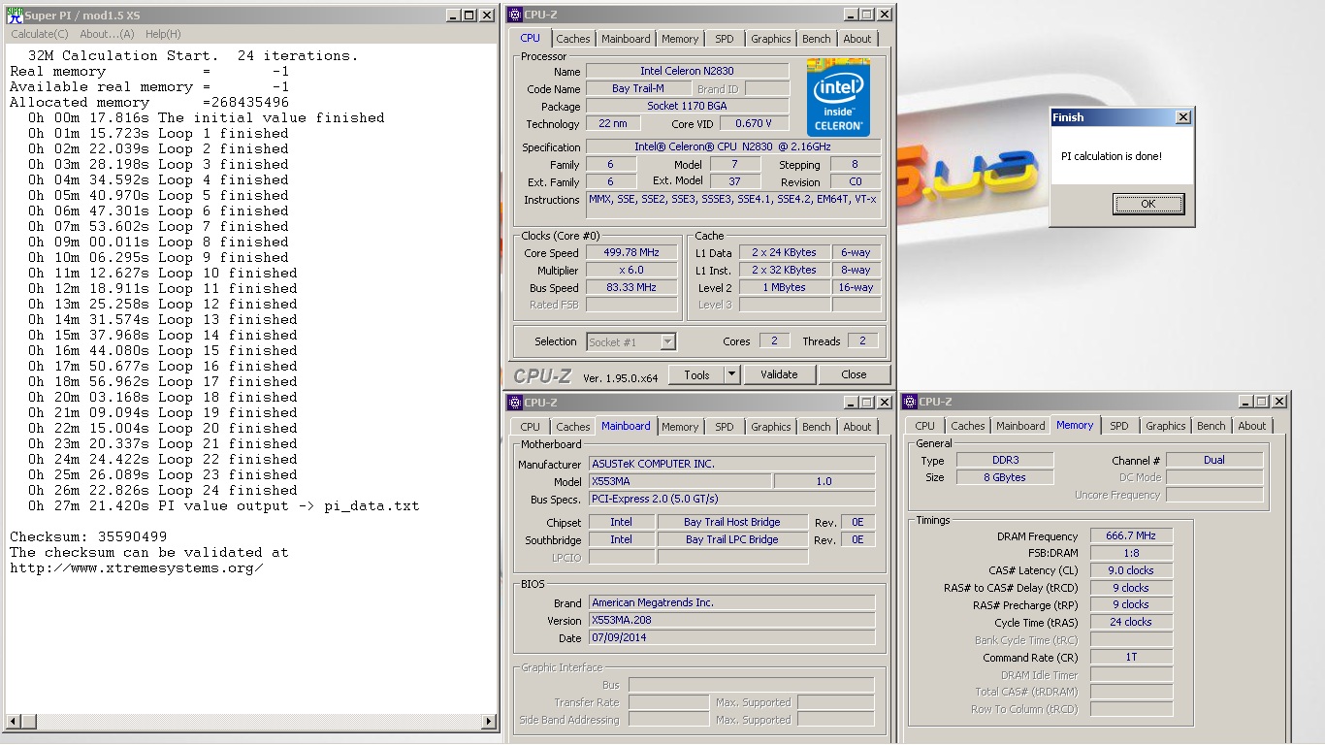Click the Cycle Time 24 clocks value

pos(1131,622)
